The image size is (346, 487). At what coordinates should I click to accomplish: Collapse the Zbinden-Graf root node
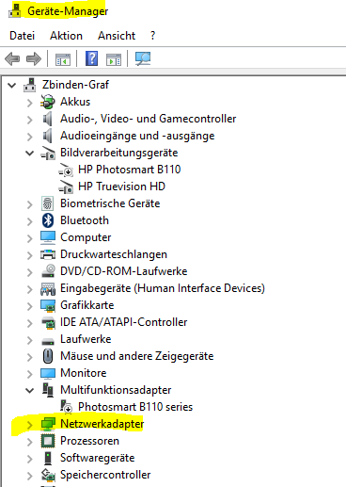coord(11,85)
